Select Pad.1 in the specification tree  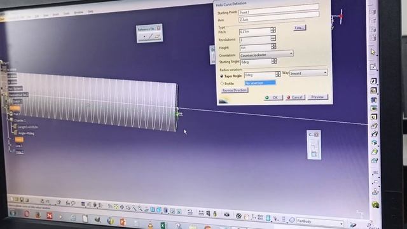coord(15,114)
